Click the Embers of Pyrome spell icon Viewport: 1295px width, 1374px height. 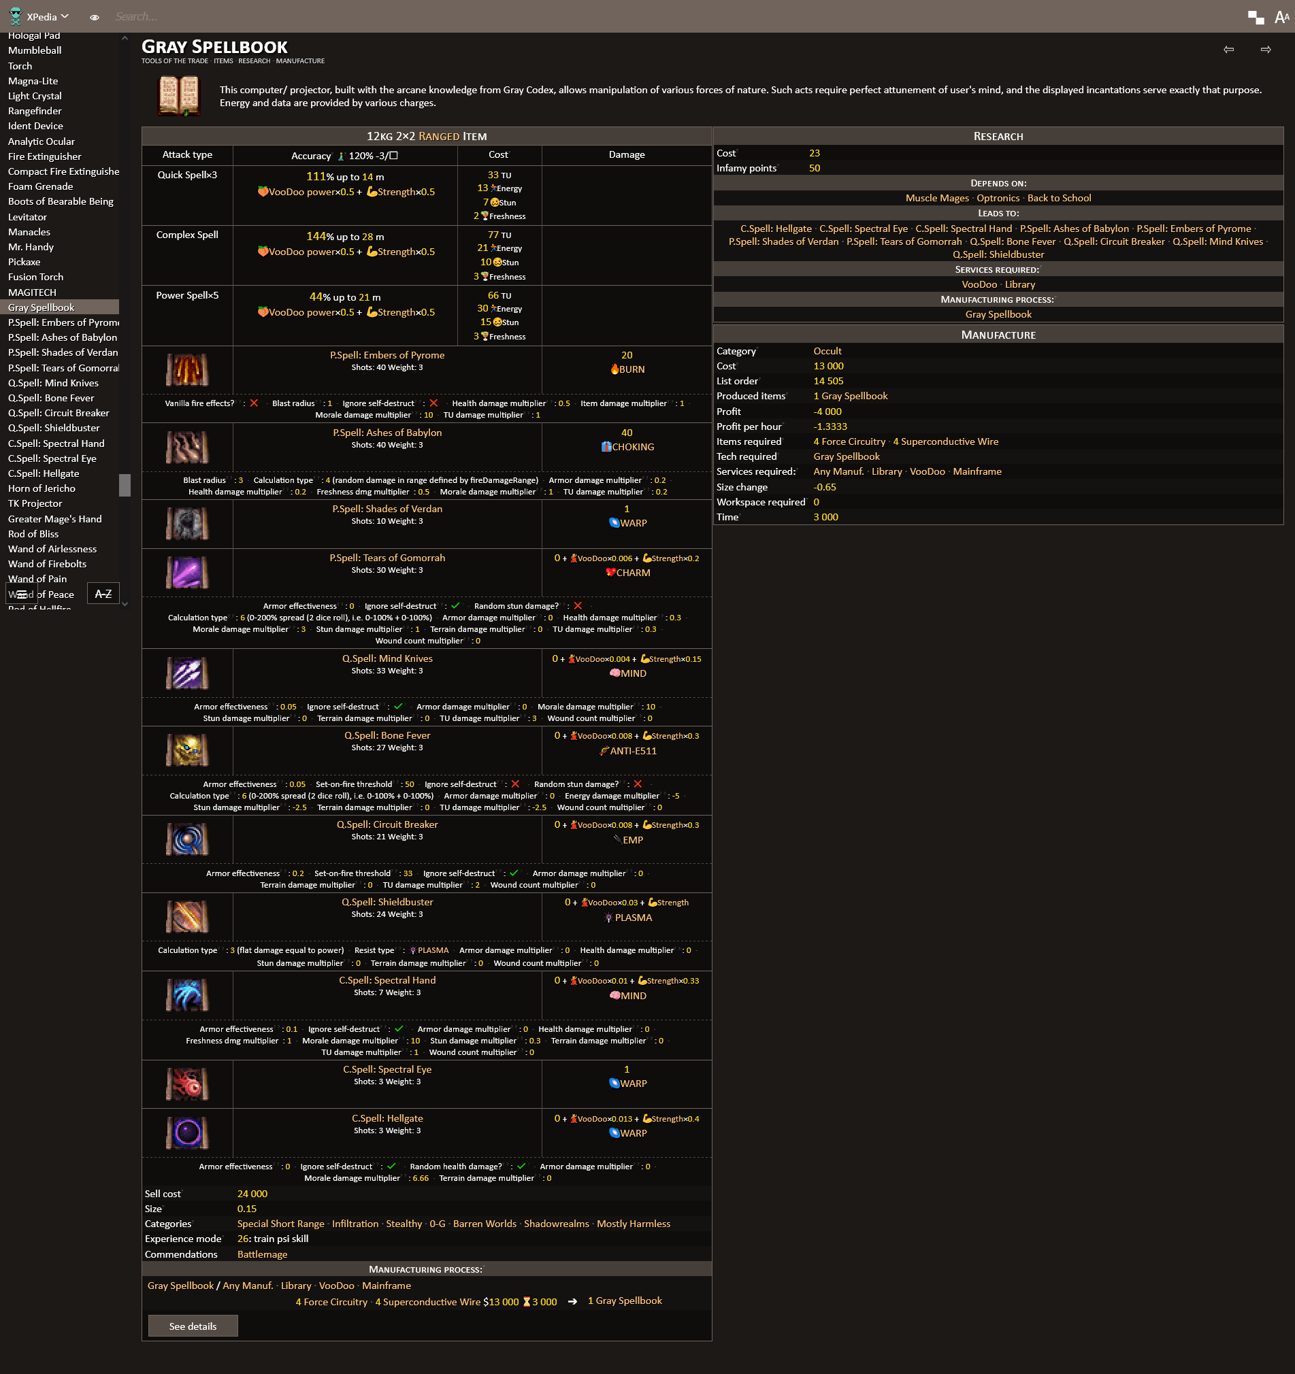coord(187,370)
